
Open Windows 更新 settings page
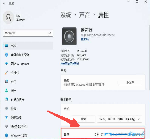(x=28, y=135)
